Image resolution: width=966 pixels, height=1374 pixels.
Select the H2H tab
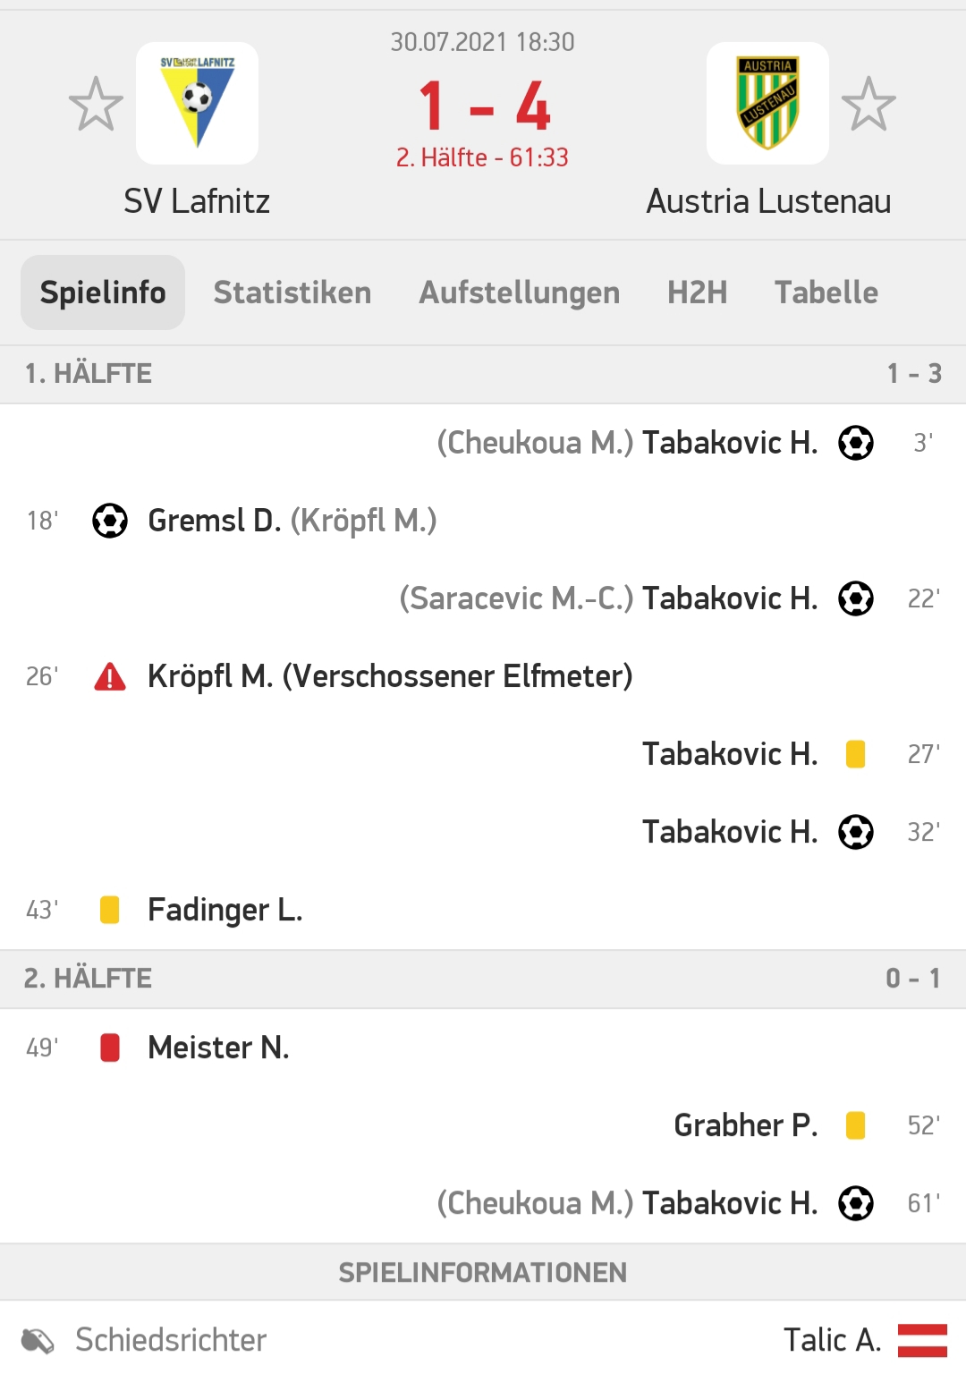[x=698, y=293]
